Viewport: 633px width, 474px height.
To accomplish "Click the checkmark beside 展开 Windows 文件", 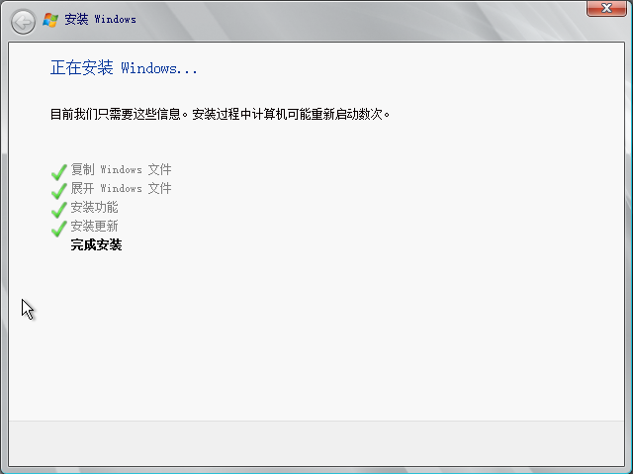I will (59, 191).
